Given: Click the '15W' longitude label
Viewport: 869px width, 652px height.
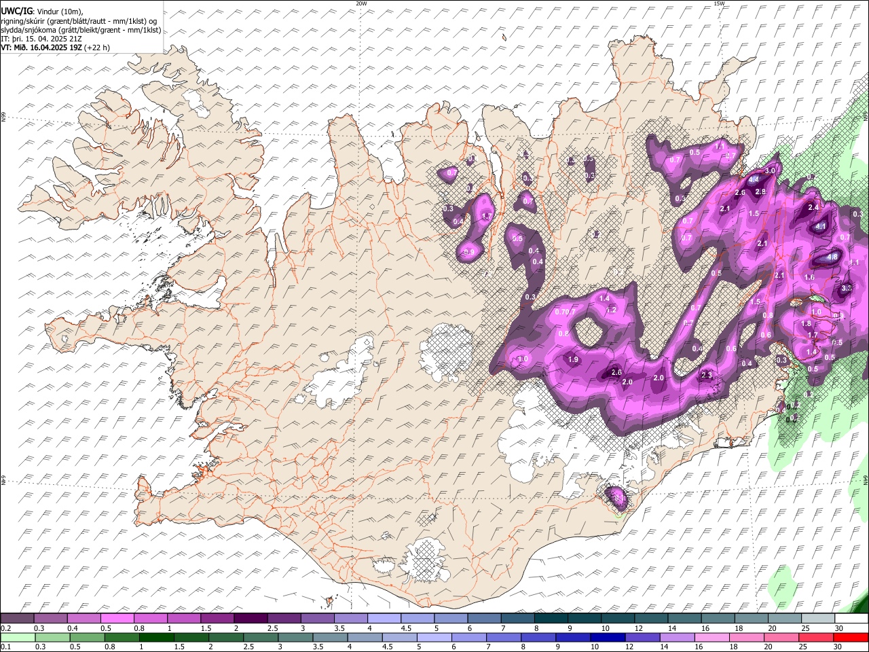Looking at the screenshot, I should coord(719,3).
